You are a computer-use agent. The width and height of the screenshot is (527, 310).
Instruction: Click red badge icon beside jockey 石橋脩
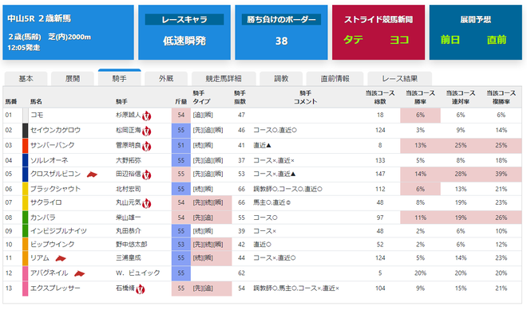click(141, 288)
